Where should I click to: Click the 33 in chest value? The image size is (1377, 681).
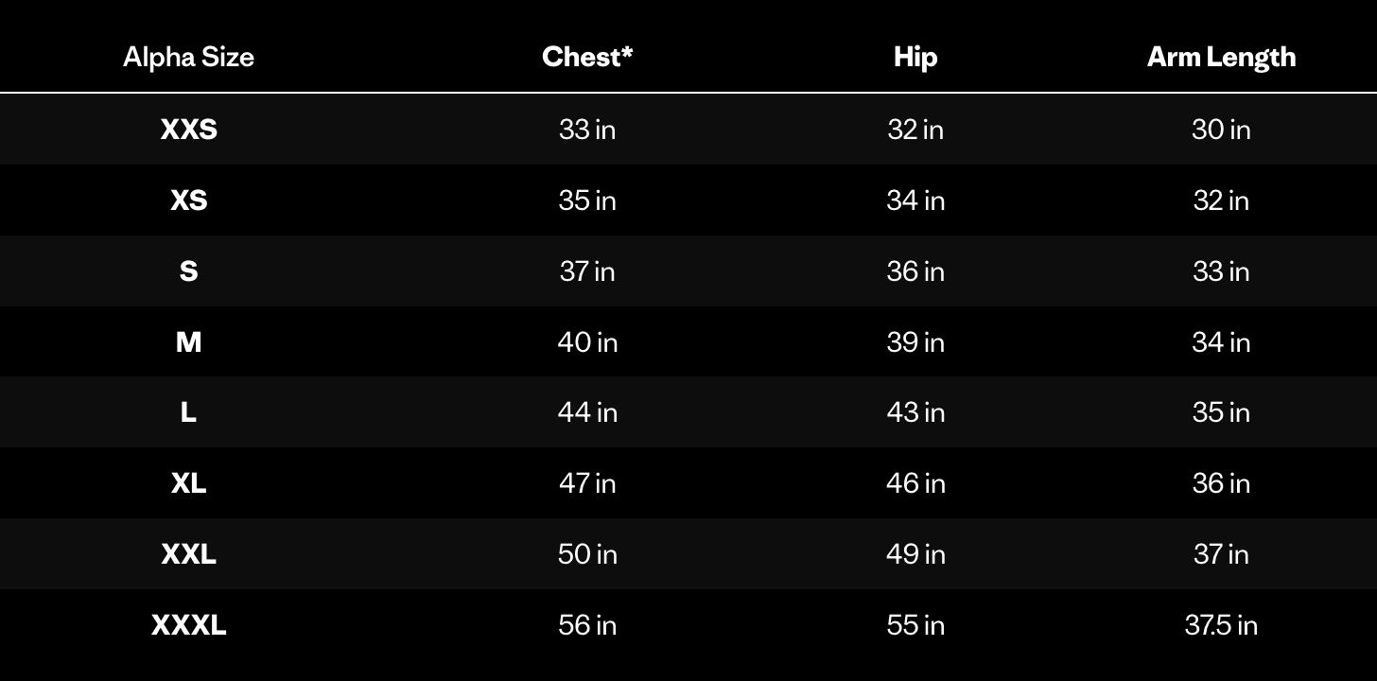587,130
